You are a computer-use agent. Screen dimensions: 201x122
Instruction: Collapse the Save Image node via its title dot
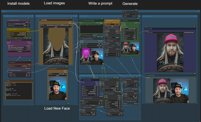click(x=146, y=29)
